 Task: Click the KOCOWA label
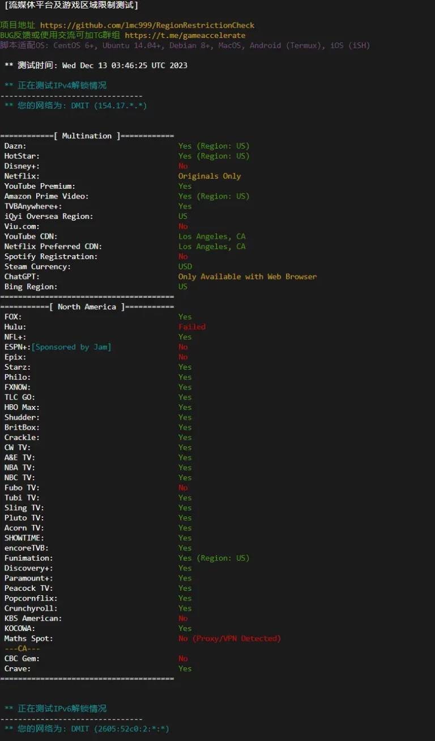click(x=20, y=629)
